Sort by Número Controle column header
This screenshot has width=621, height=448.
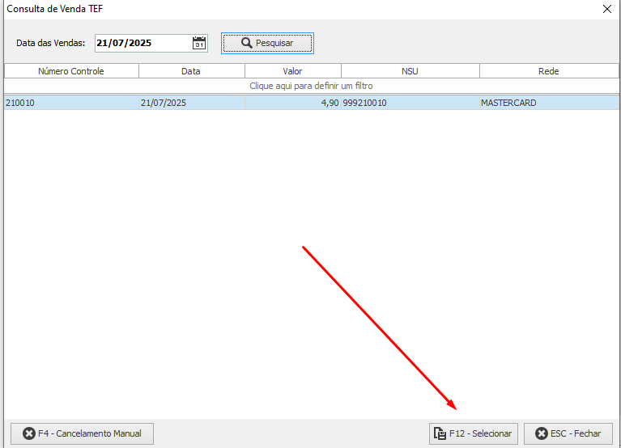(71, 71)
